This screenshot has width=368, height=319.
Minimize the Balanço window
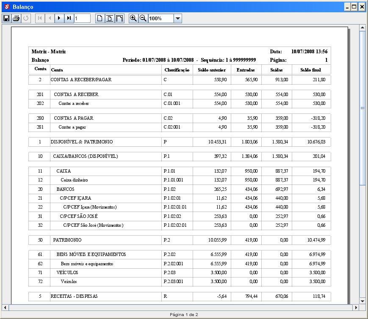[x=347, y=7]
